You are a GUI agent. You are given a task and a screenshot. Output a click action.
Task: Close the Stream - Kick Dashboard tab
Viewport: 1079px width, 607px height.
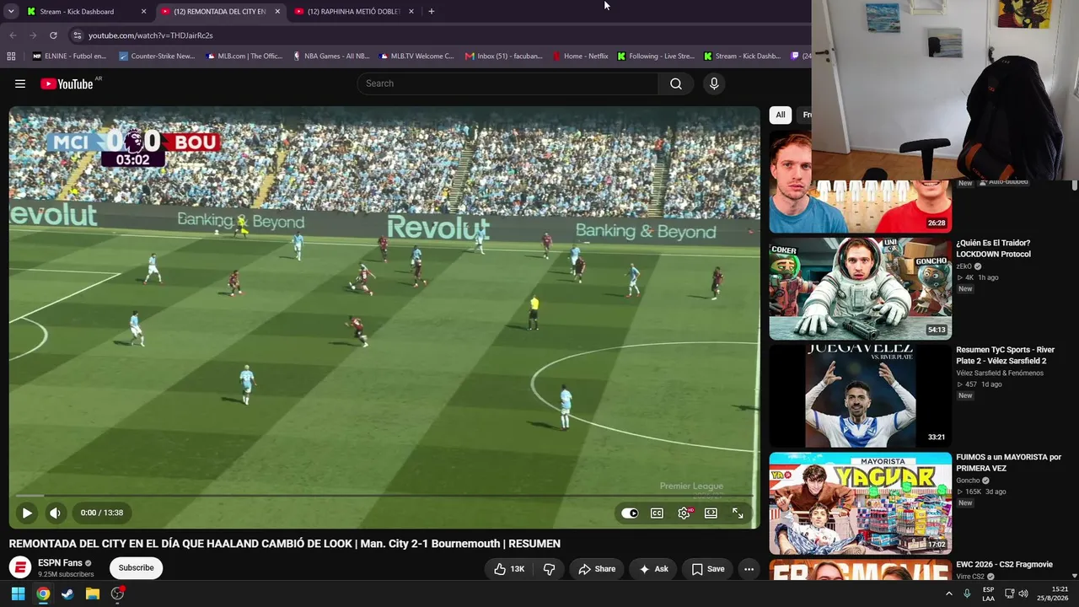pyautogui.click(x=143, y=12)
